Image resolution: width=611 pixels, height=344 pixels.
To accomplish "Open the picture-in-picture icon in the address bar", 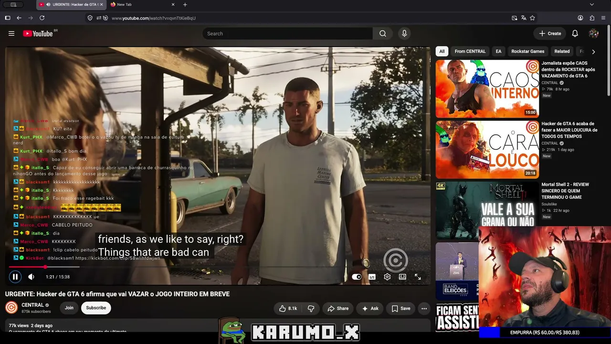I will point(514,18).
